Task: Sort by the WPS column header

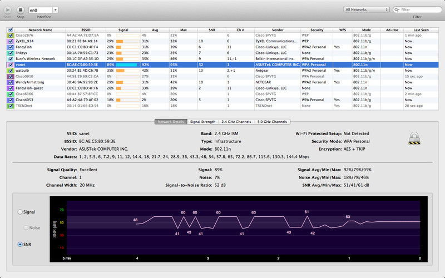Action: [x=342, y=30]
